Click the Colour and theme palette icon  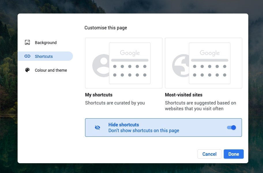click(27, 70)
